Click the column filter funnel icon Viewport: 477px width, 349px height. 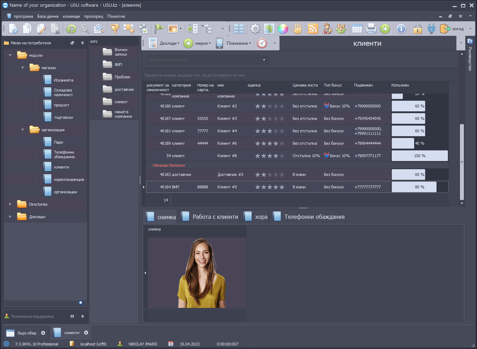tap(129, 29)
